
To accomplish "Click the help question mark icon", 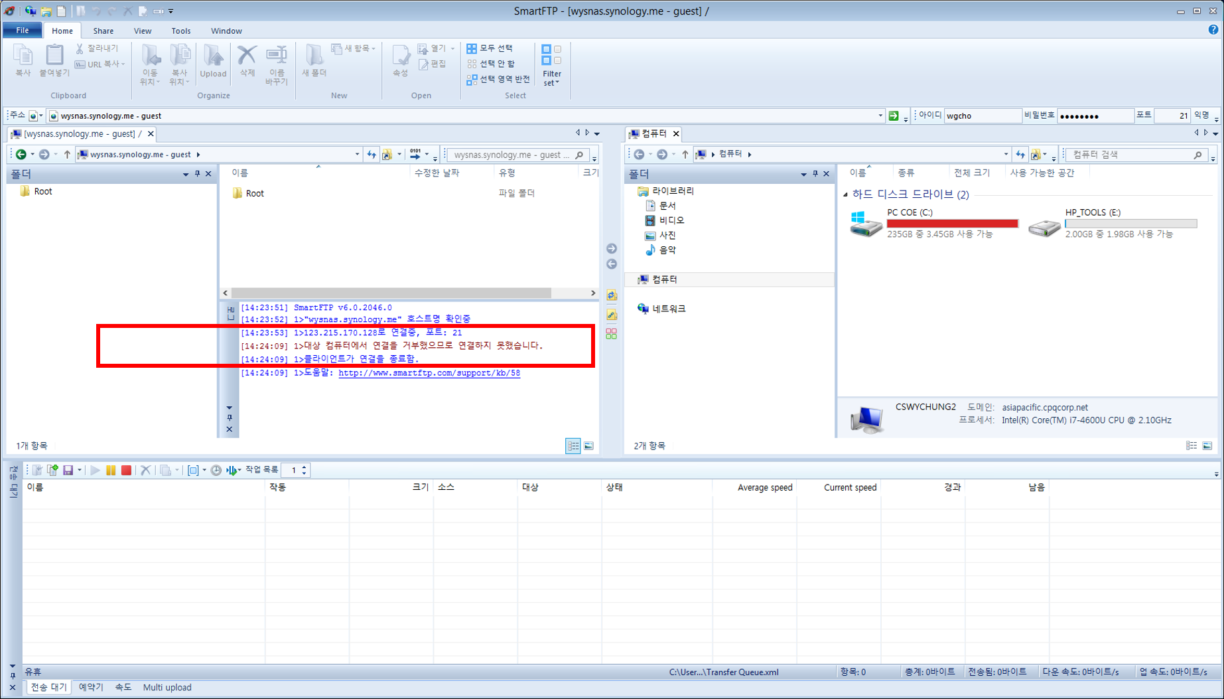I will pyautogui.click(x=1213, y=30).
